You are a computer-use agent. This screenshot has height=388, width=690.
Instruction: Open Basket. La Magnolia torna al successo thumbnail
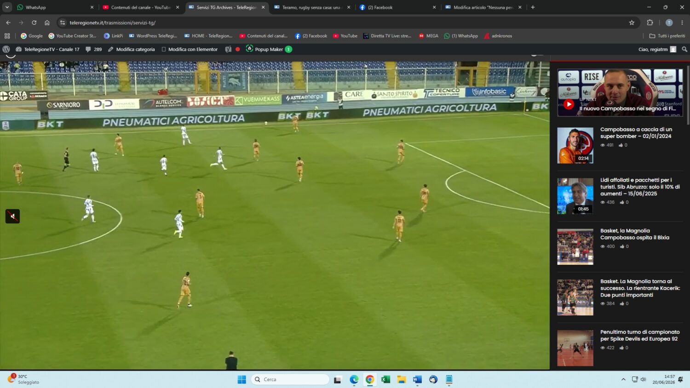575,297
